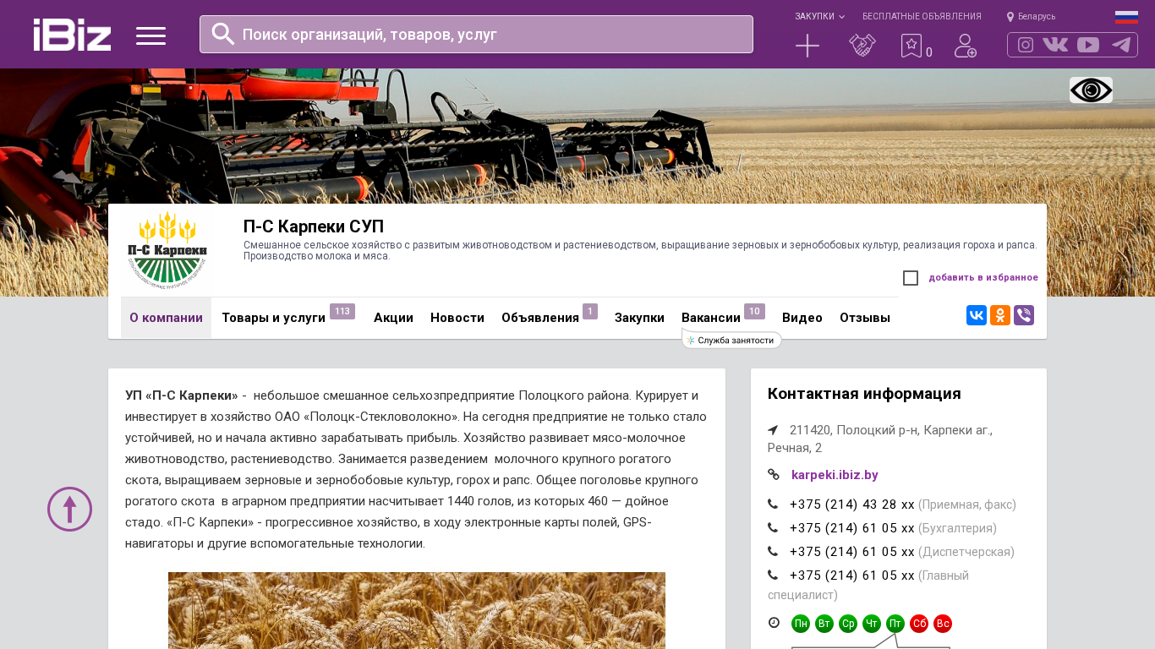Switch to the Отзывы tab
This screenshot has width=1155, height=649.
click(865, 318)
